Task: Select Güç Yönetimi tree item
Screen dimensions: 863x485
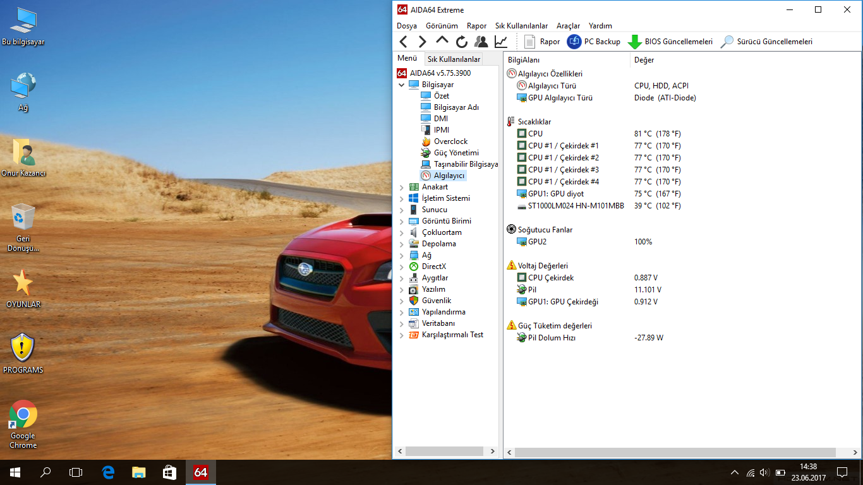Action: click(x=456, y=153)
